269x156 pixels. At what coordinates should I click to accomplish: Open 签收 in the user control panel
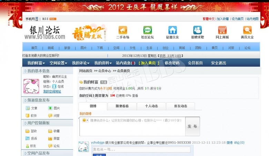coord(31,131)
